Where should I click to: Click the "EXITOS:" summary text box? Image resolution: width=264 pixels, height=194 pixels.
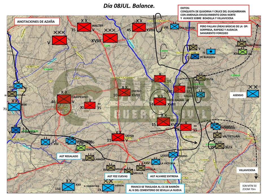click(213, 13)
